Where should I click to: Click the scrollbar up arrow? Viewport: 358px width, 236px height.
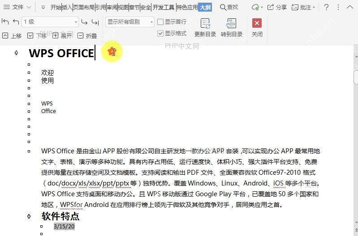356,56
